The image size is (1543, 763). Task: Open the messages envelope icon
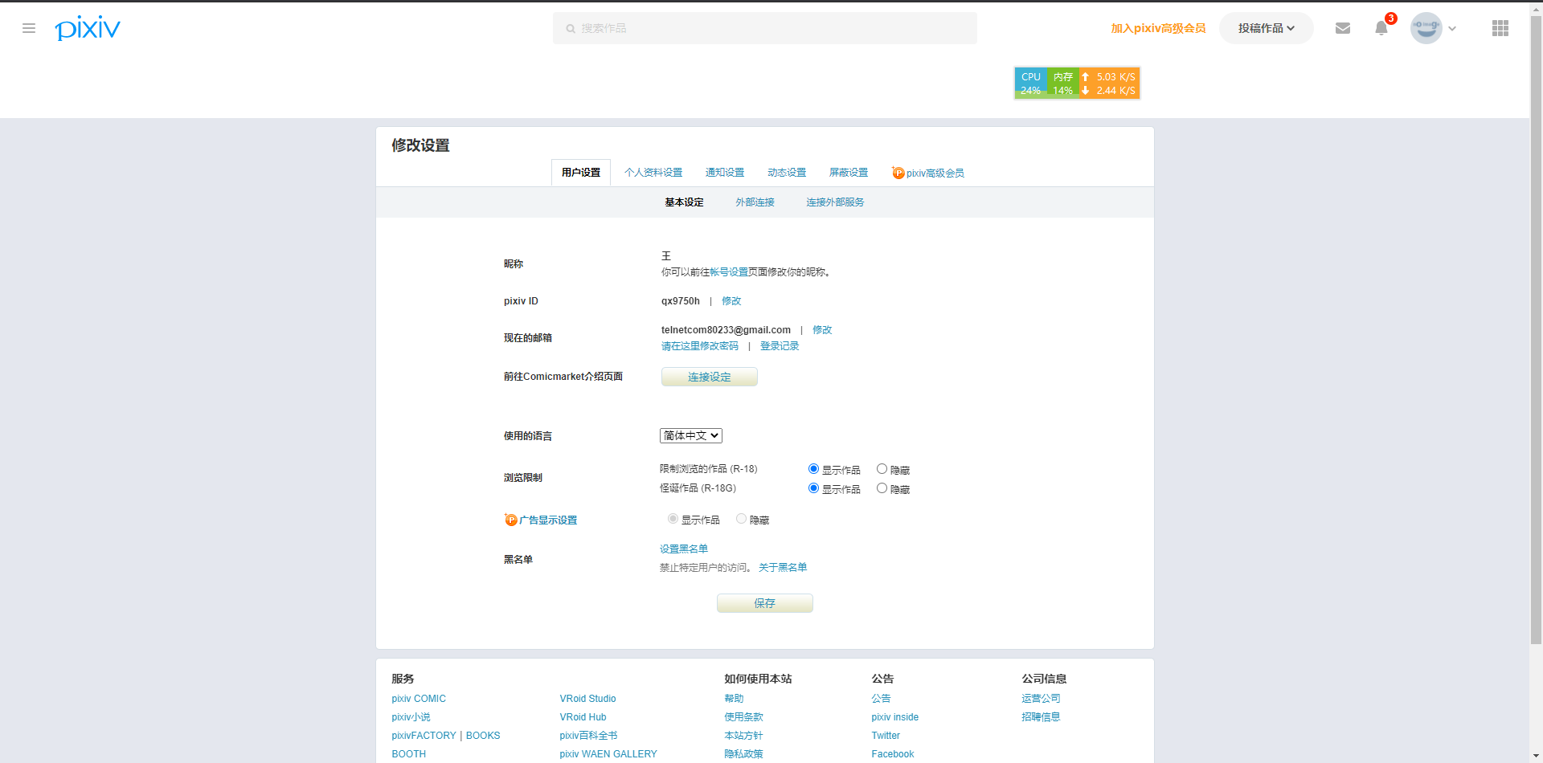1342,27
